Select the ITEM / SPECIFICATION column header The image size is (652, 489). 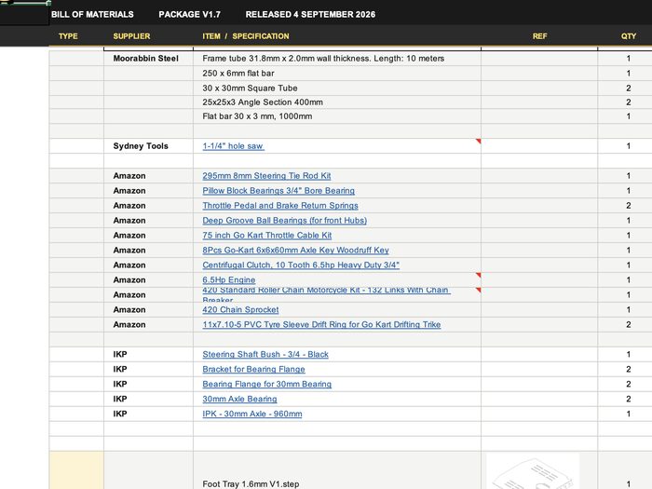246,36
